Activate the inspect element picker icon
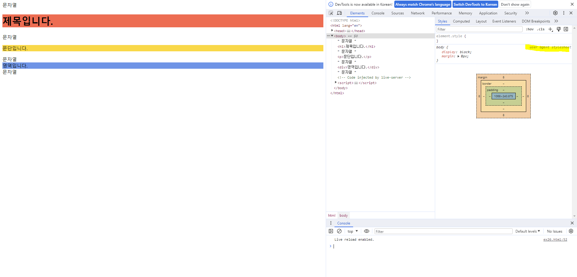The image size is (577, 277). (x=331, y=13)
